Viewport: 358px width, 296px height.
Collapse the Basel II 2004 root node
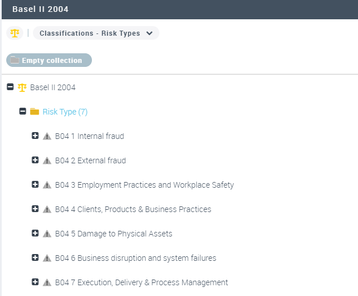(x=10, y=87)
